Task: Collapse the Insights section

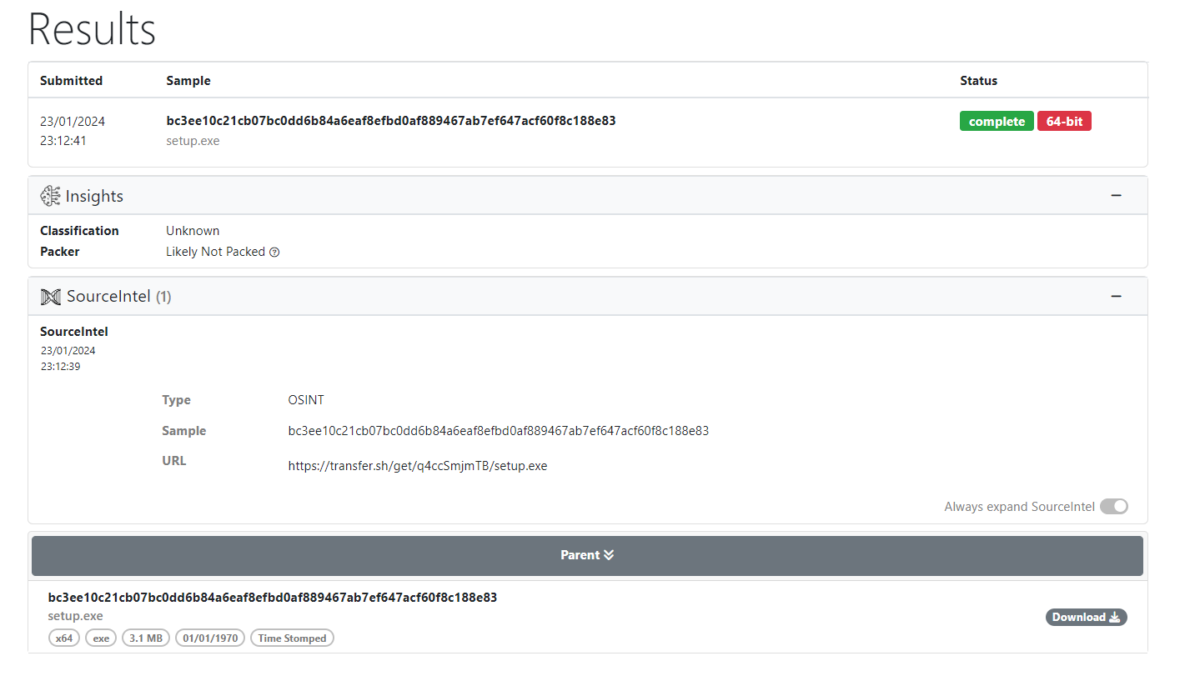Action: pyautogui.click(x=1116, y=195)
